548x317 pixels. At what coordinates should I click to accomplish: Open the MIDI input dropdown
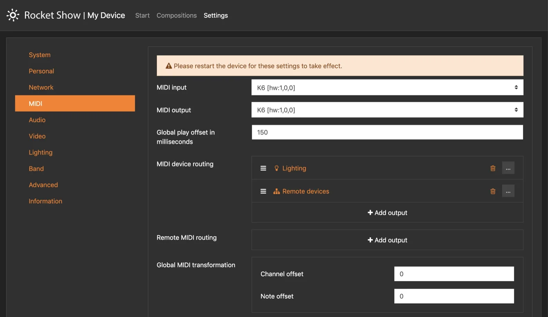pyautogui.click(x=387, y=87)
